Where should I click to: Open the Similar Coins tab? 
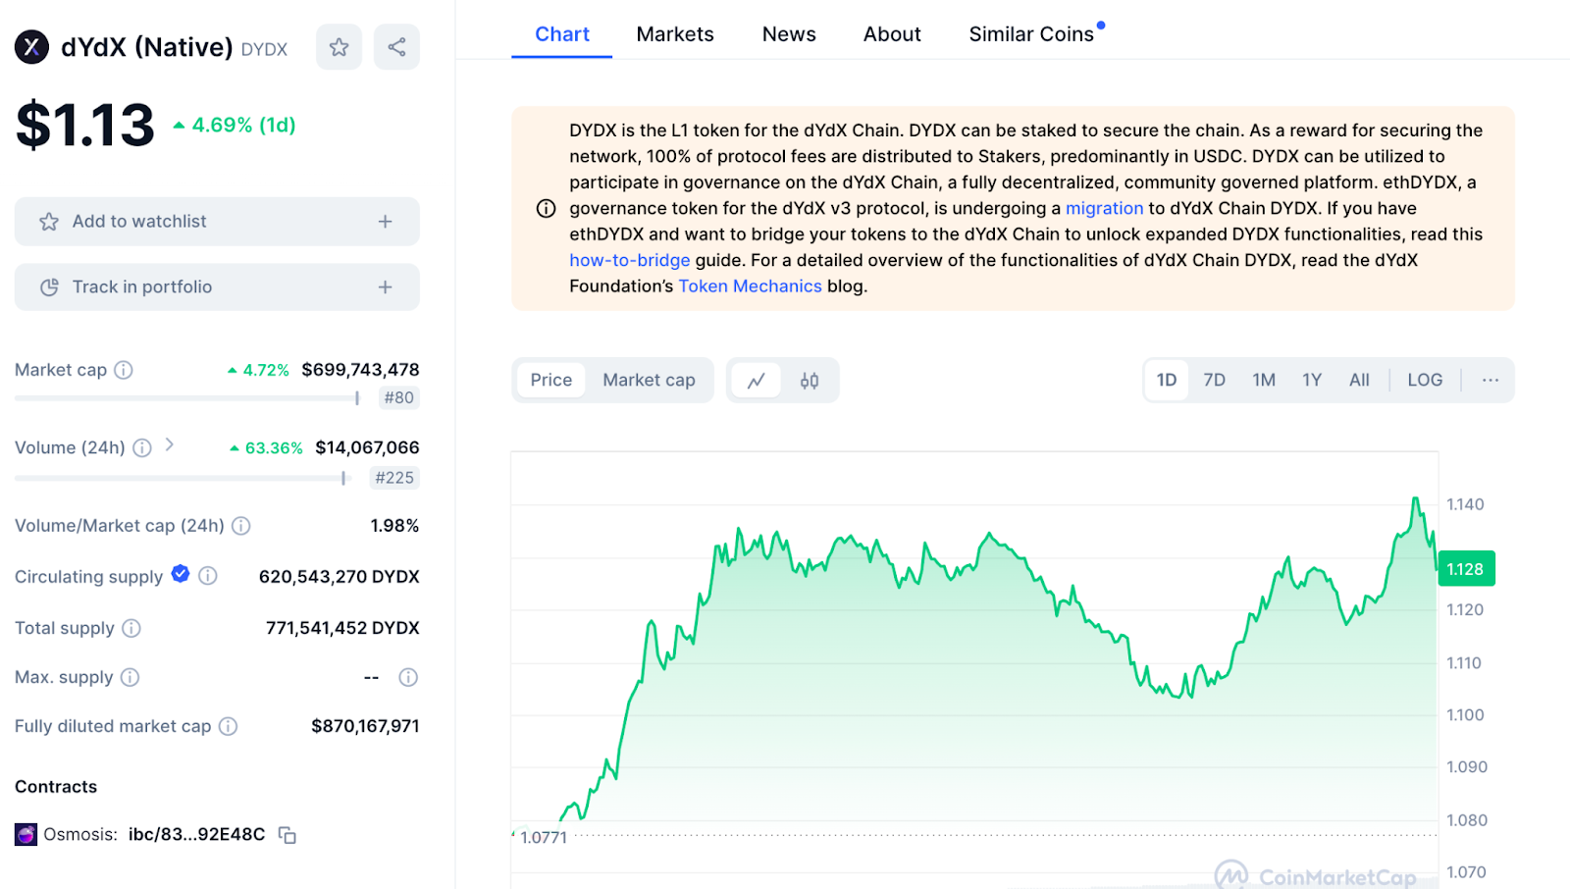(x=1031, y=34)
